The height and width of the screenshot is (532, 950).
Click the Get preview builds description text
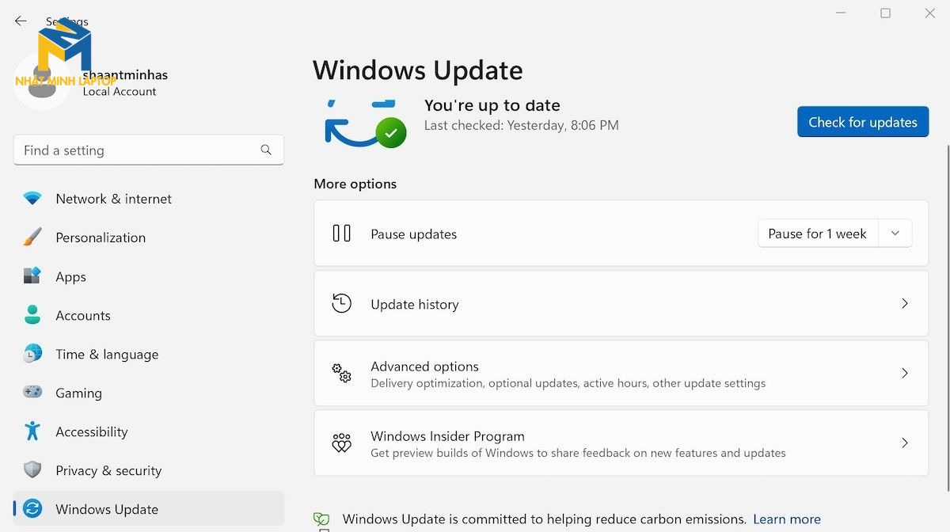pyautogui.click(x=578, y=453)
